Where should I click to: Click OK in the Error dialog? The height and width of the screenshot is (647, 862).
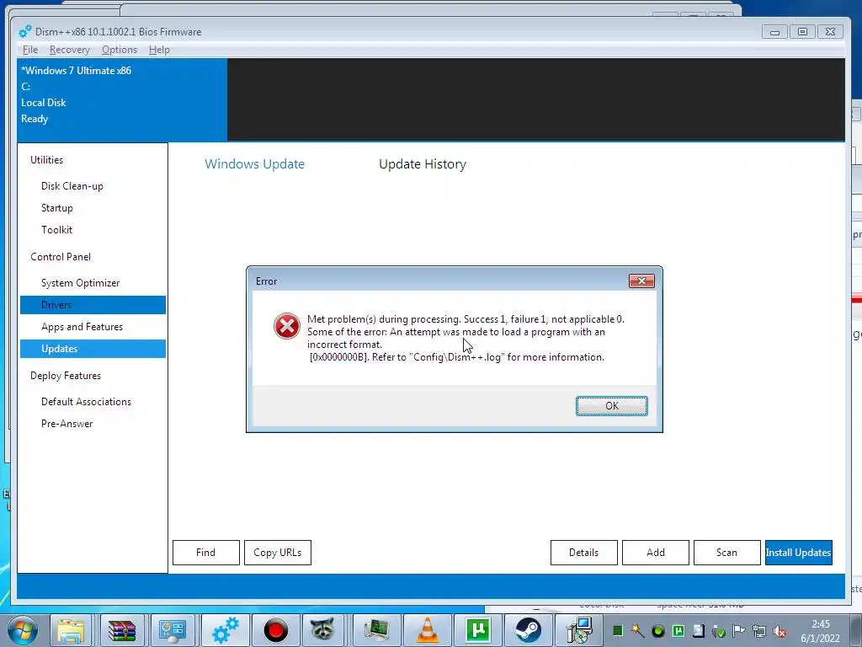pos(611,406)
